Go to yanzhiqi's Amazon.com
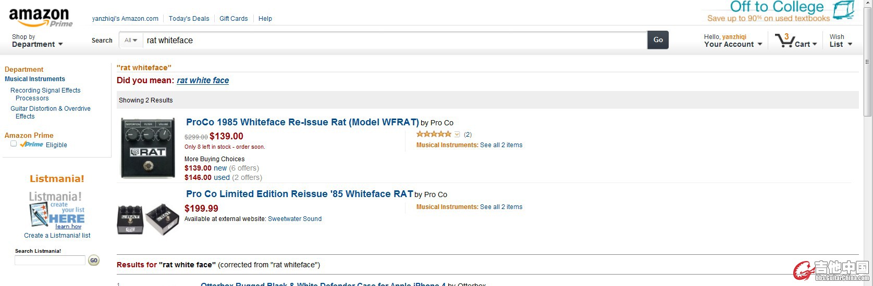 (125, 19)
